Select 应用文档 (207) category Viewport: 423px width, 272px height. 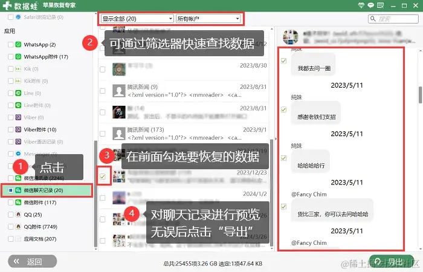(x=40, y=239)
